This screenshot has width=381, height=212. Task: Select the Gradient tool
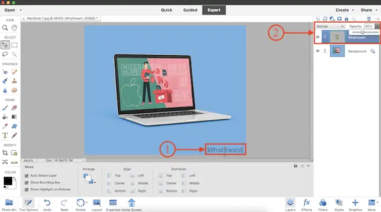[x=14, y=117]
